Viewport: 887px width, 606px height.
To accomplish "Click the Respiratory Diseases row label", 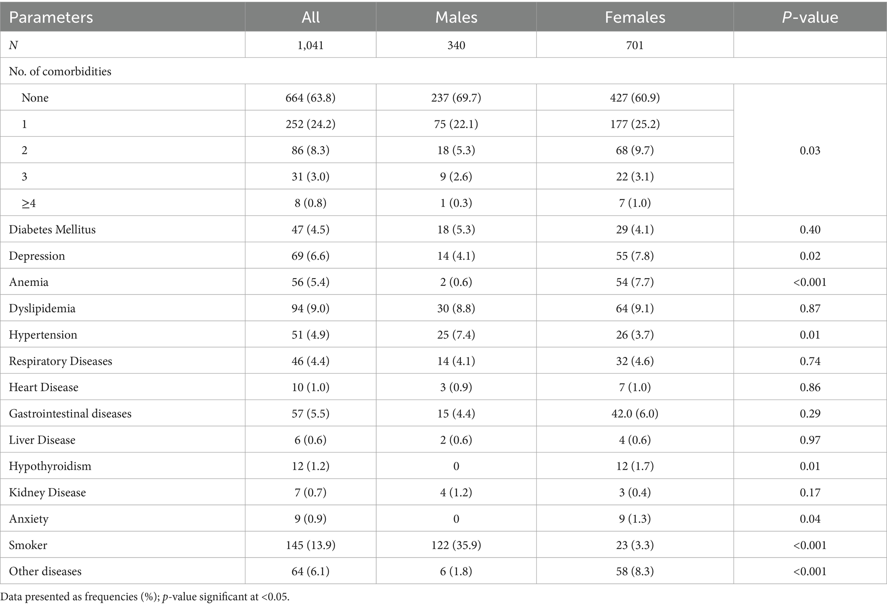I will click(x=61, y=361).
